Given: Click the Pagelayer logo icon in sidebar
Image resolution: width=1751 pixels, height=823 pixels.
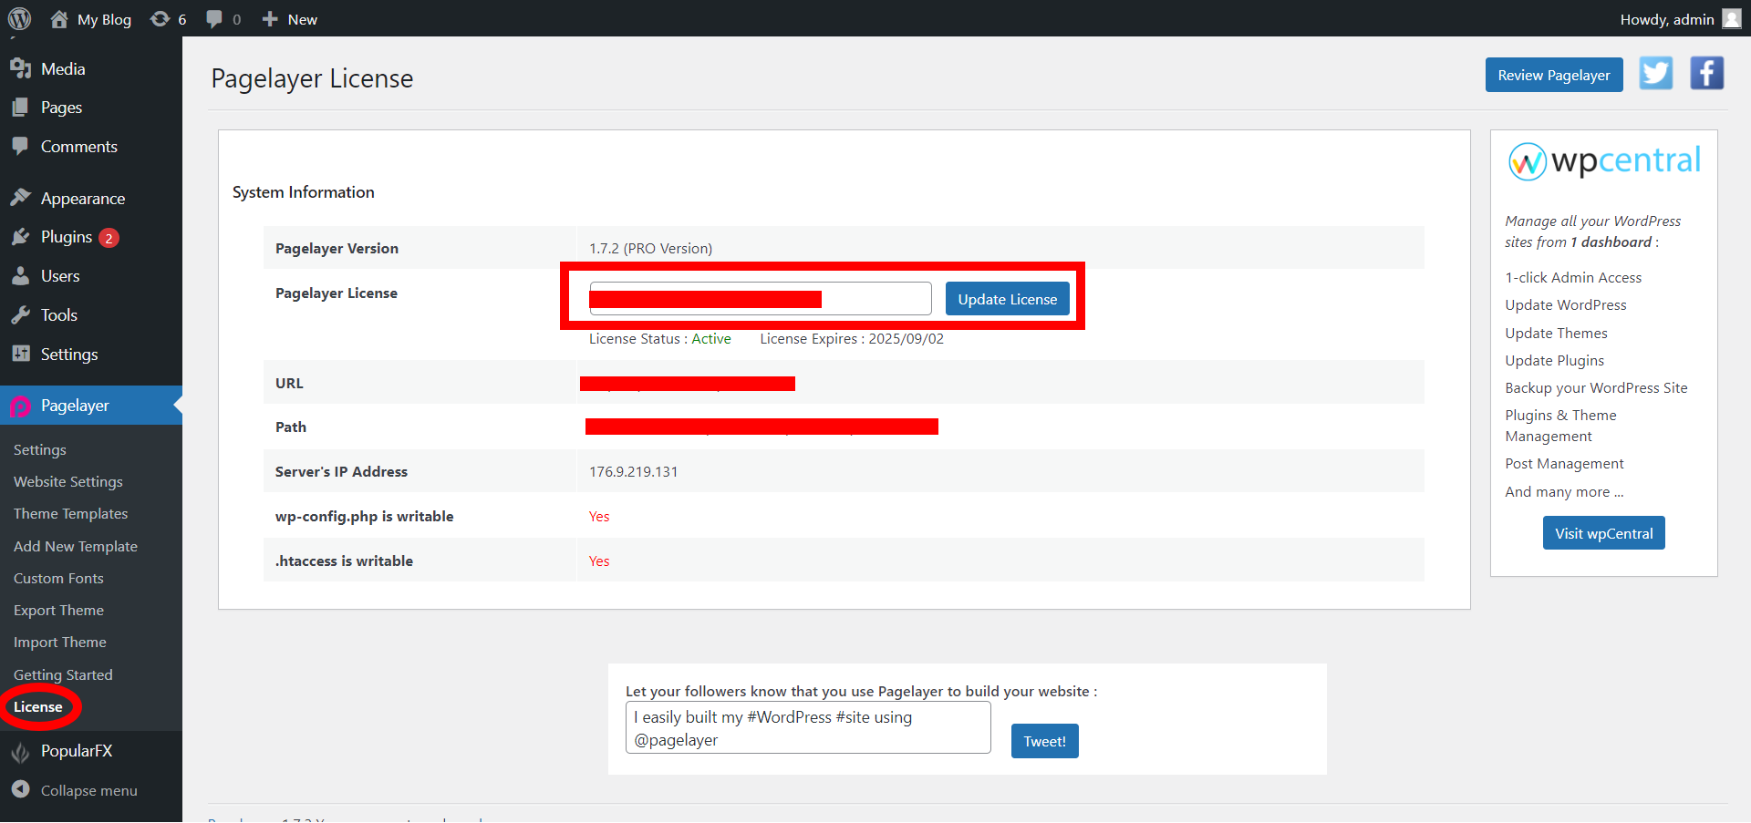Looking at the screenshot, I should (x=21, y=406).
